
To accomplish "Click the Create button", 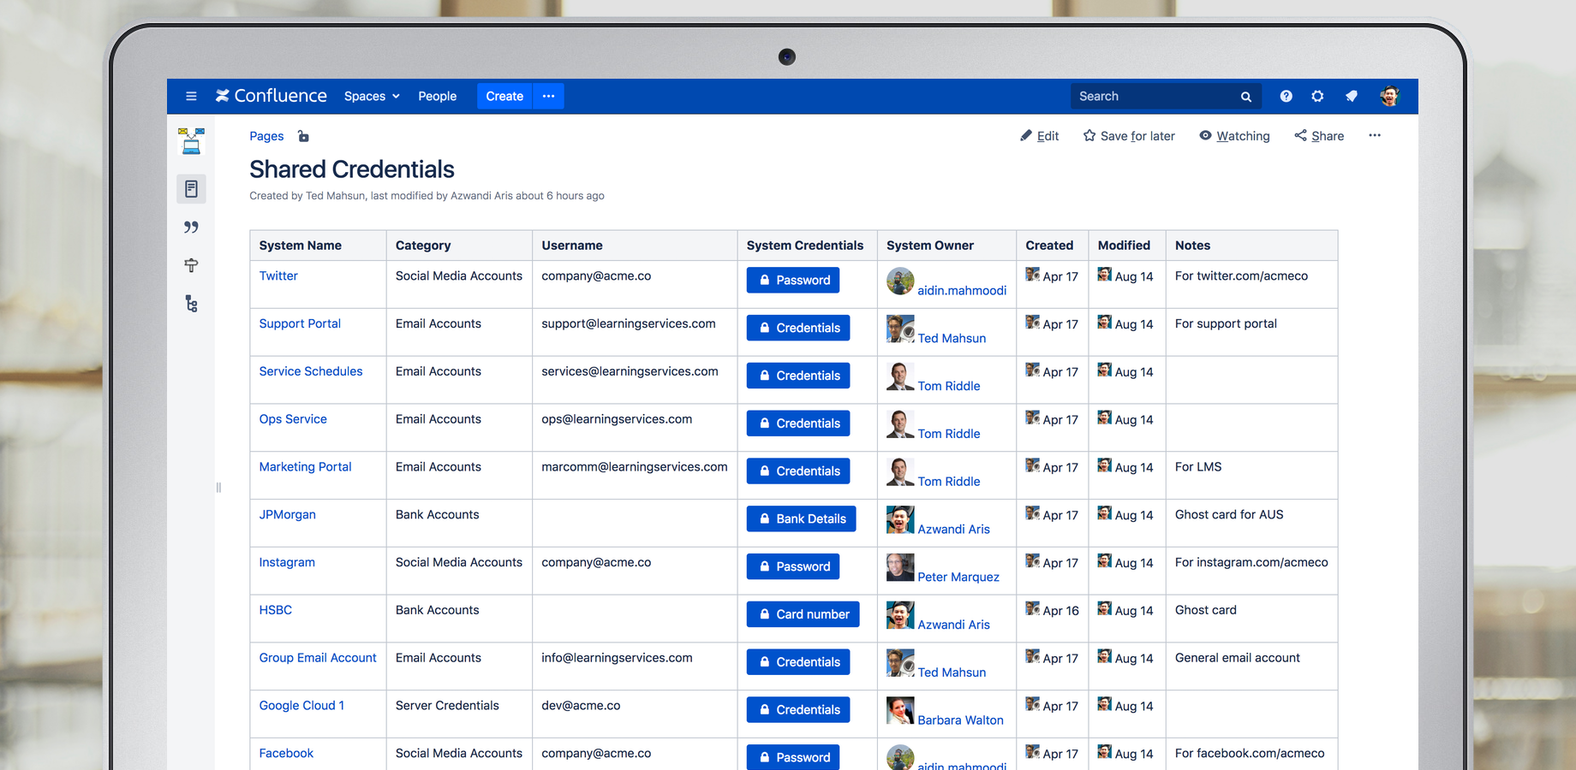I will (x=504, y=97).
